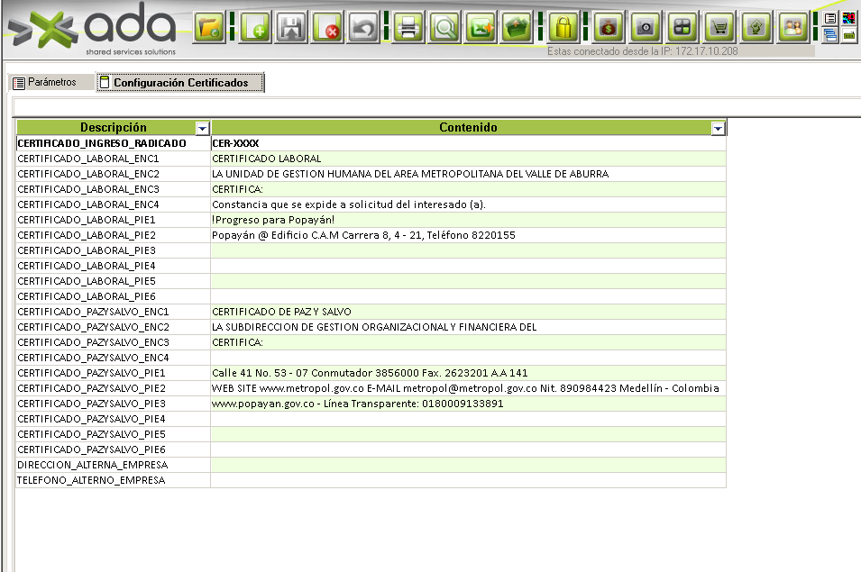Print using the printer icon
The image size is (861, 572).
pos(408,27)
